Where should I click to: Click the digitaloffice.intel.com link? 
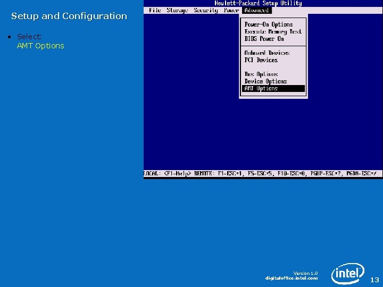coord(292,278)
